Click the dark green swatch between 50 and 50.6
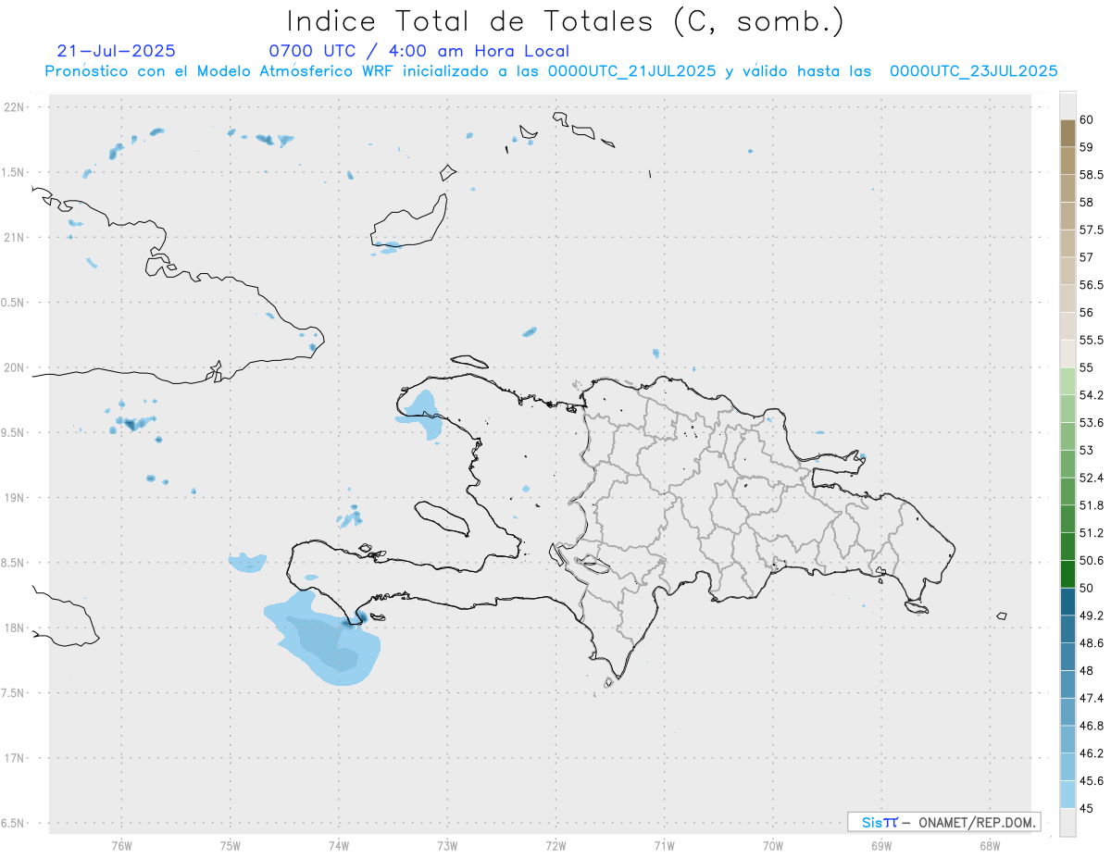This screenshot has height=858, width=1111. point(1067,573)
